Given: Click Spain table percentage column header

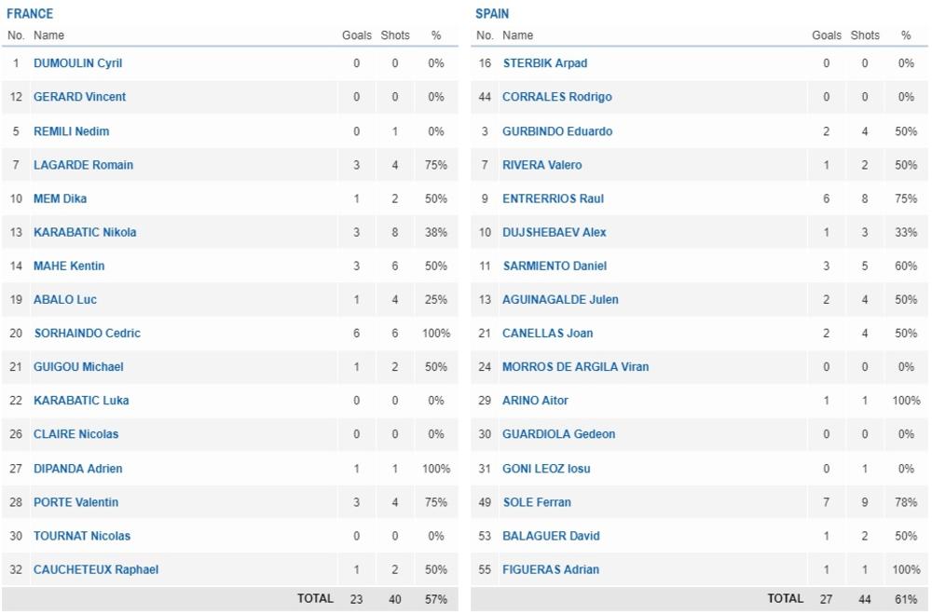Looking at the screenshot, I should point(906,35).
